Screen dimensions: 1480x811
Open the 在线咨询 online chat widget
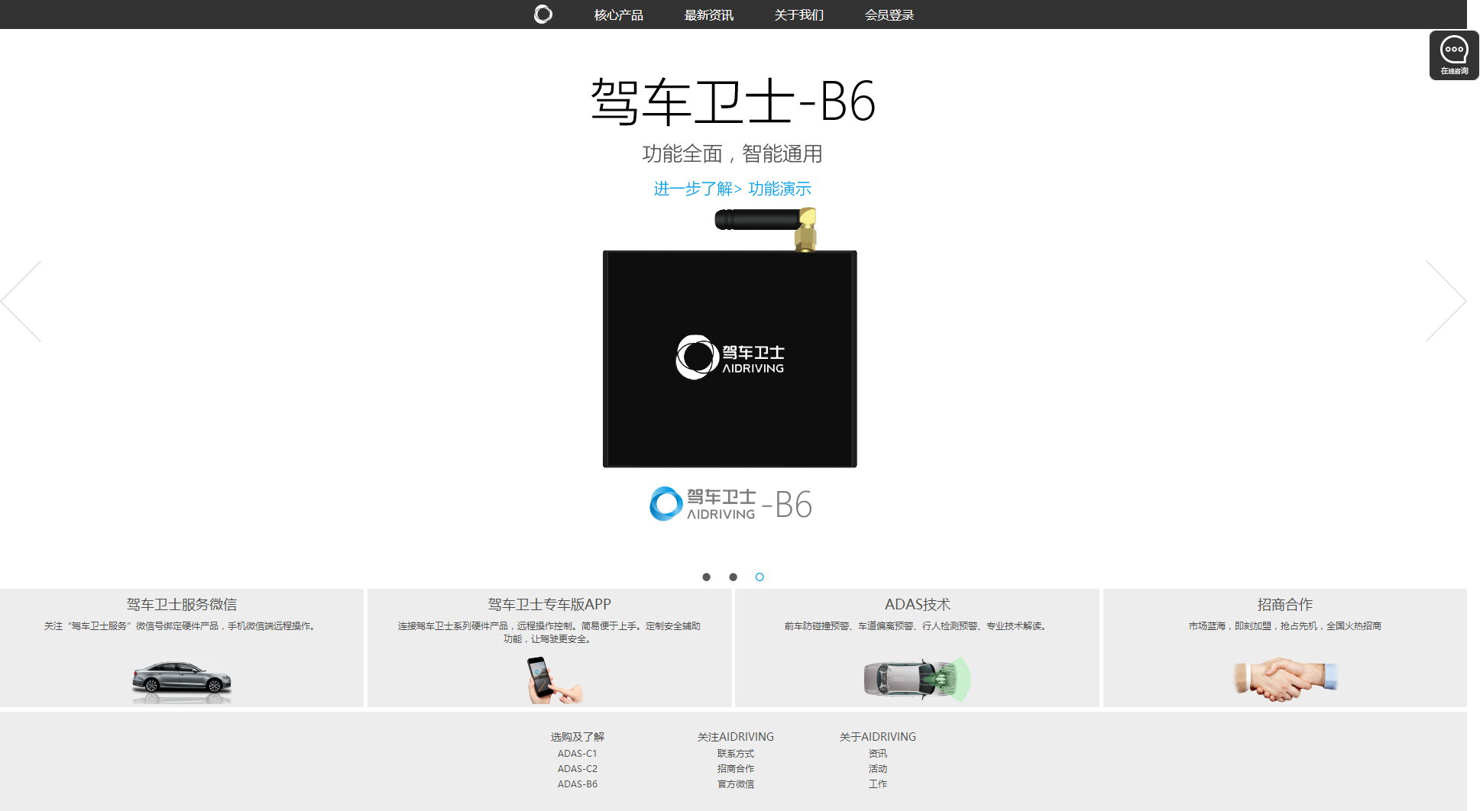pyautogui.click(x=1453, y=54)
